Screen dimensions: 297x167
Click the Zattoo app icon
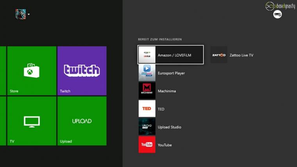pyautogui.click(x=219, y=55)
